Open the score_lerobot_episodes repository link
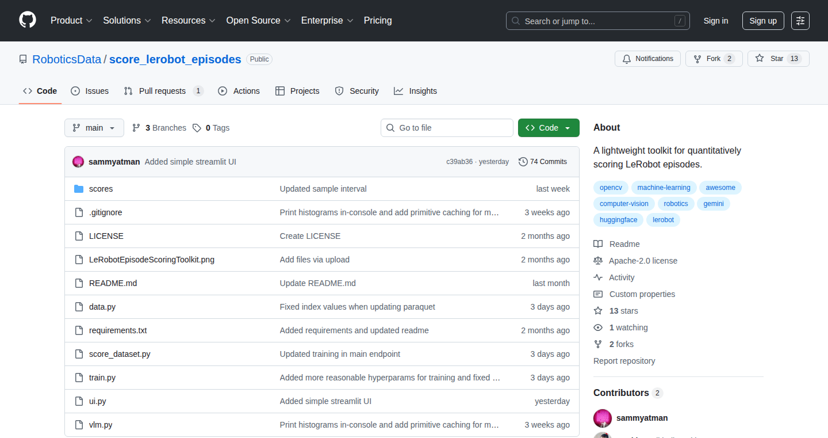 pos(175,59)
